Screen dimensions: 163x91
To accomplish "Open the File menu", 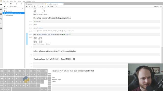I will click(x=4, y=1).
